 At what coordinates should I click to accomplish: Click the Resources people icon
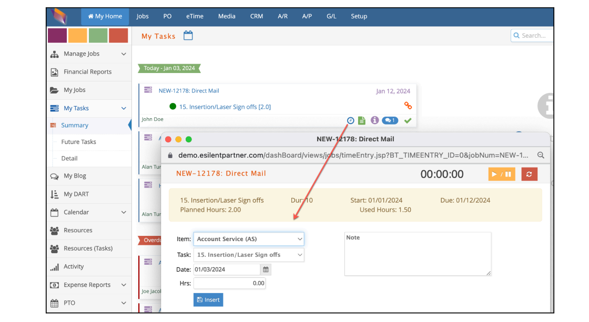[55, 231]
